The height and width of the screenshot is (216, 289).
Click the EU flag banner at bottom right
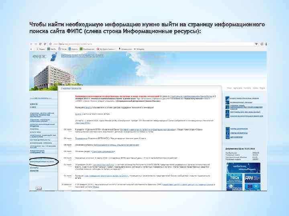click(x=252, y=187)
